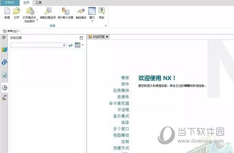
Task: Open the 命令查找器 link
Action: [119, 103]
